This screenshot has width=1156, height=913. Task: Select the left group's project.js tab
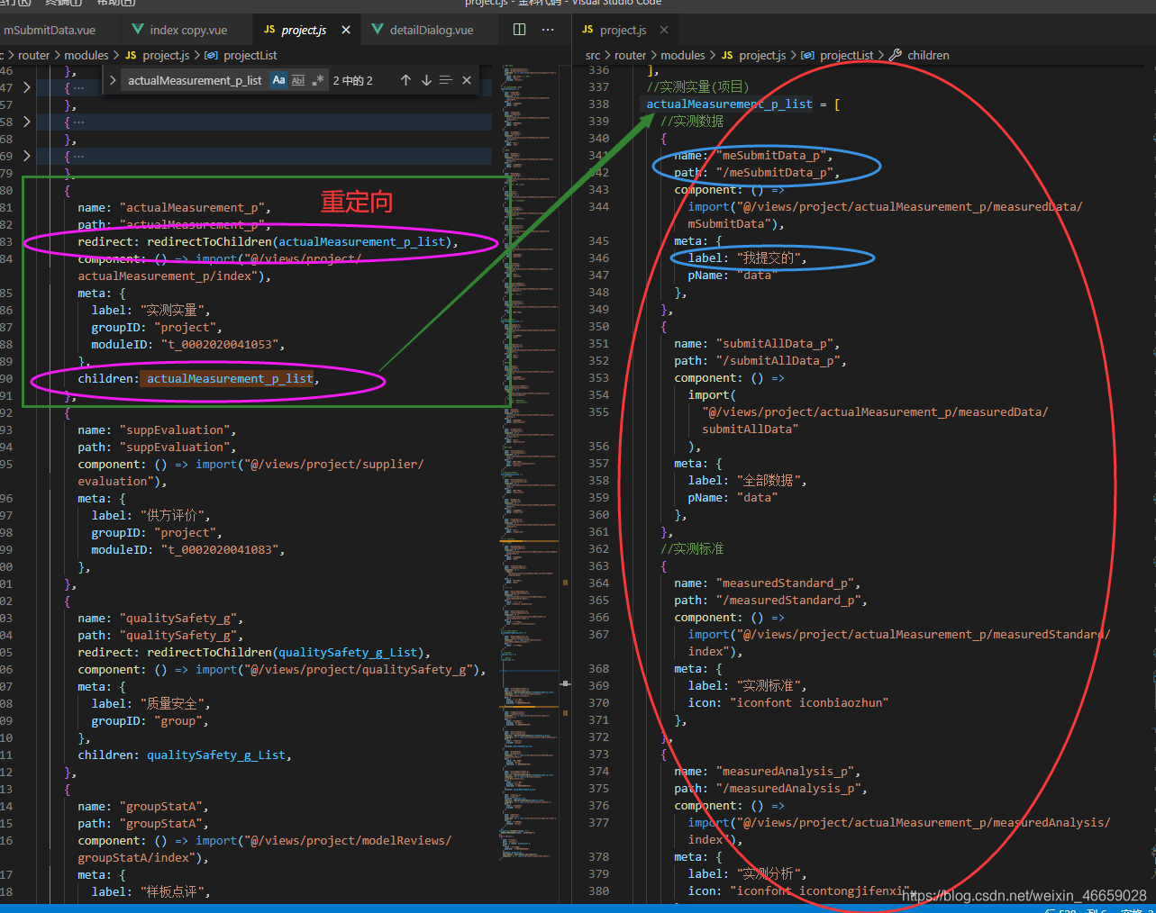pos(304,30)
